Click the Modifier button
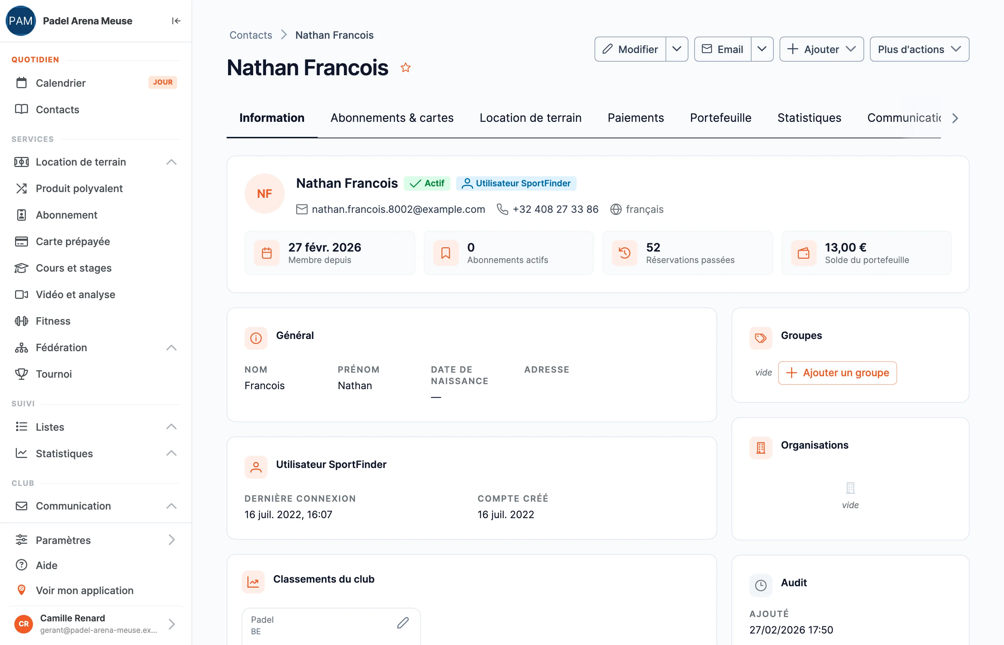Viewport: 1004px width, 645px height. (x=630, y=49)
